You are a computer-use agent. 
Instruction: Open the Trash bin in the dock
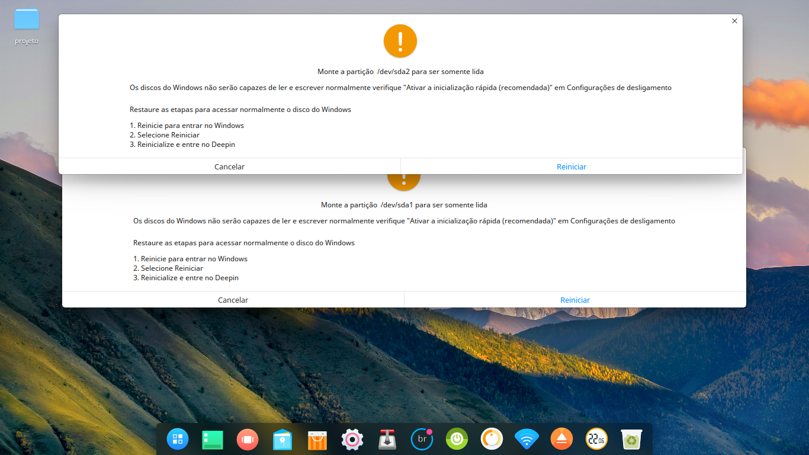pos(631,440)
